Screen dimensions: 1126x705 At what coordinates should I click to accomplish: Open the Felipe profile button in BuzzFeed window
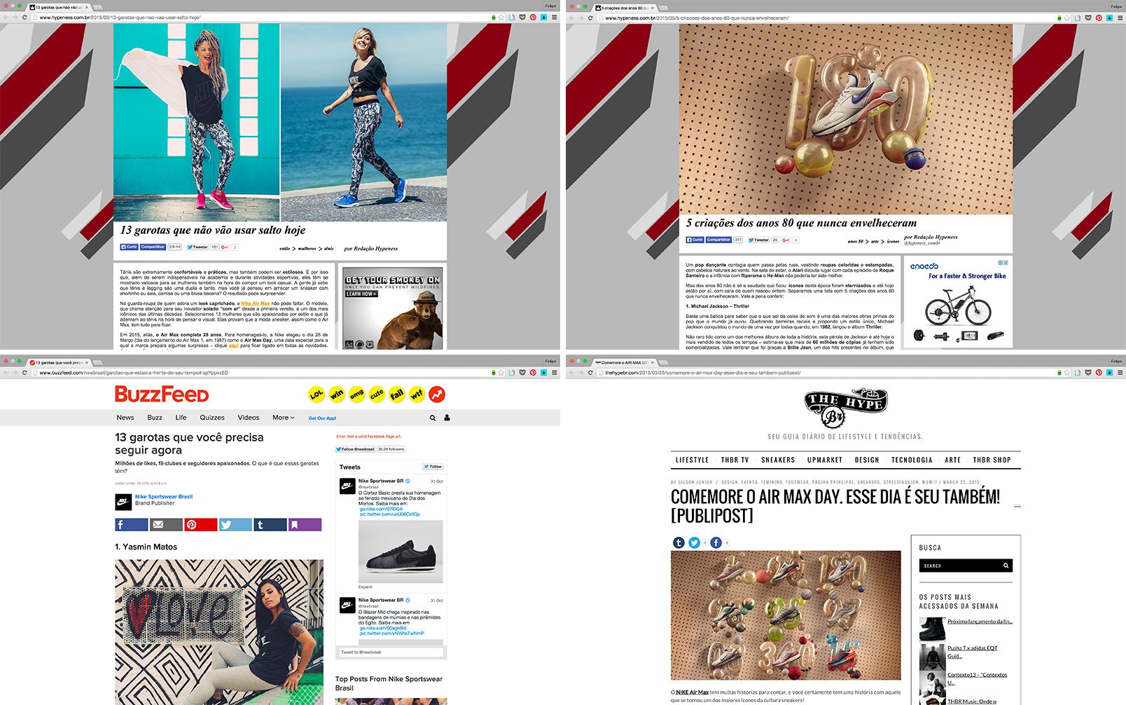(550, 361)
